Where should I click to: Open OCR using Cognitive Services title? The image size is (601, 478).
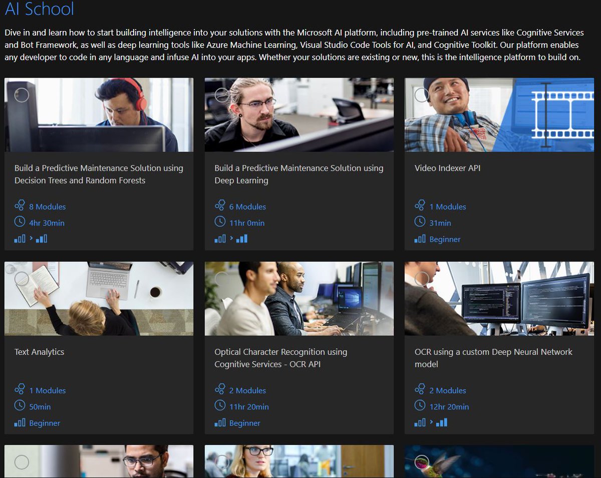click(281, 358)
